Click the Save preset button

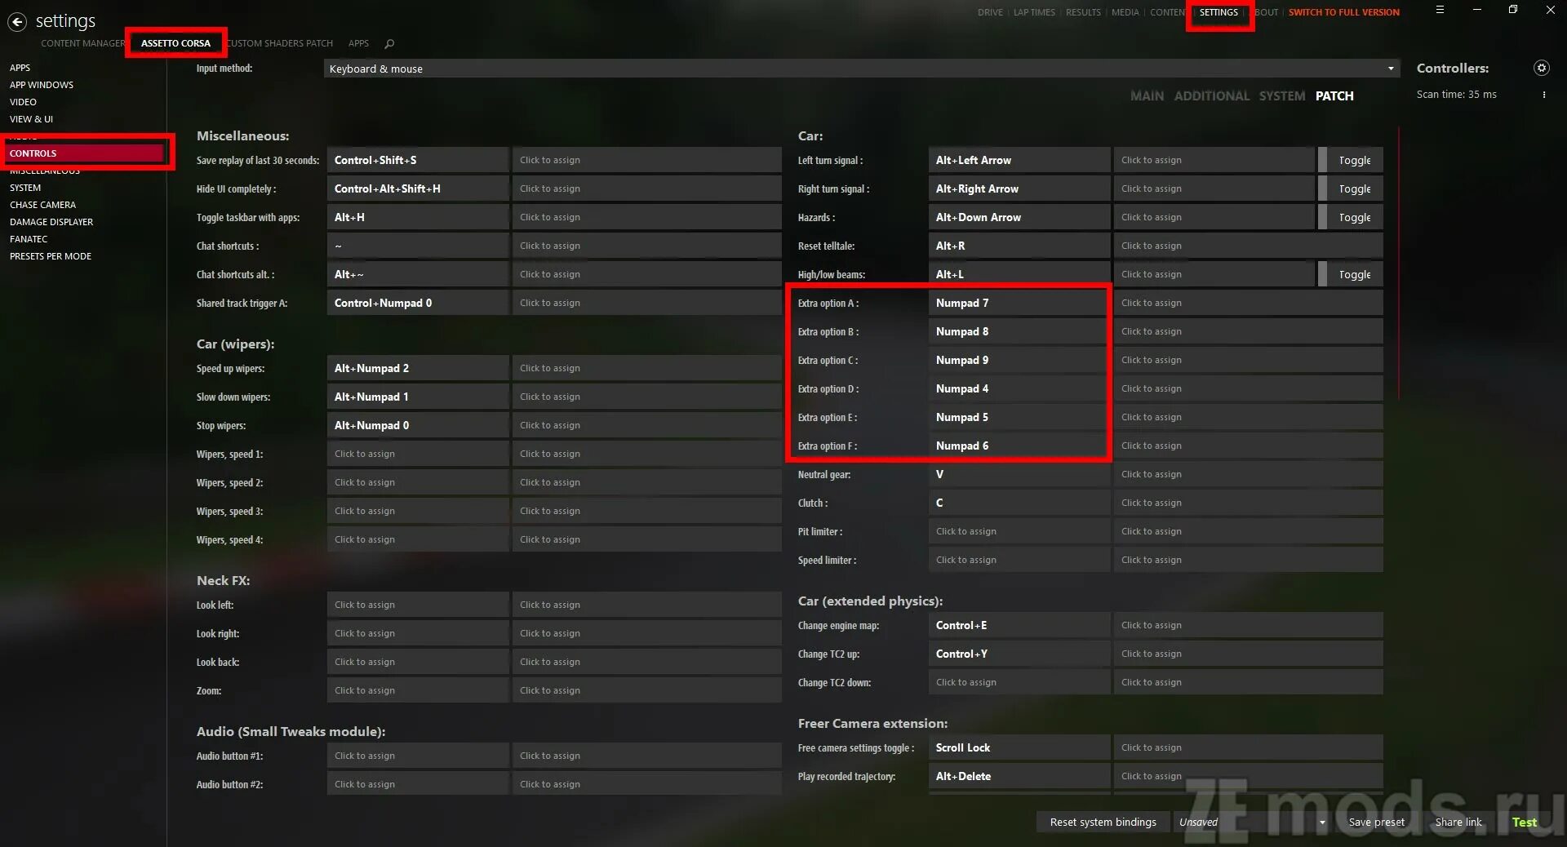tap(1376, 822)
